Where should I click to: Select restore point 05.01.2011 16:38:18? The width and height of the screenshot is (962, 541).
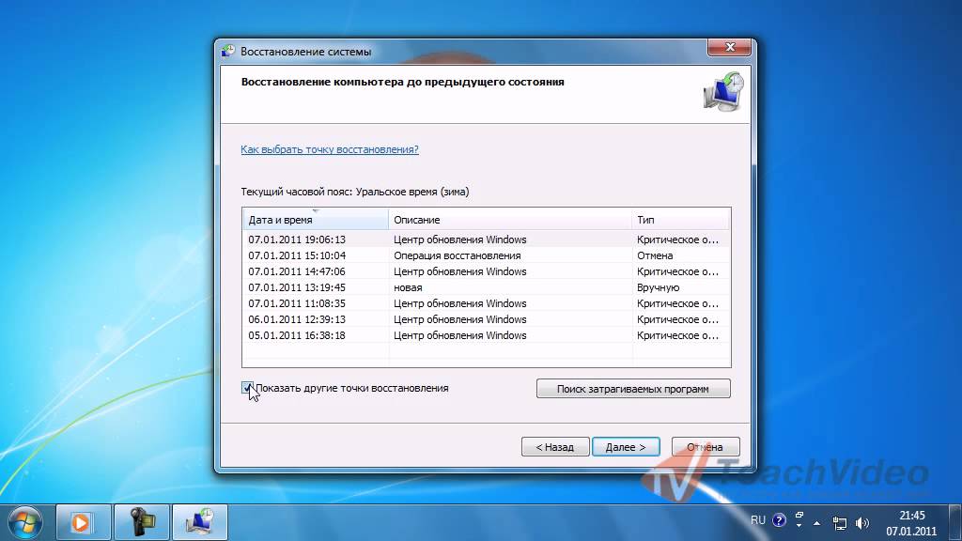pyautogui.click(x=486, y=335)
